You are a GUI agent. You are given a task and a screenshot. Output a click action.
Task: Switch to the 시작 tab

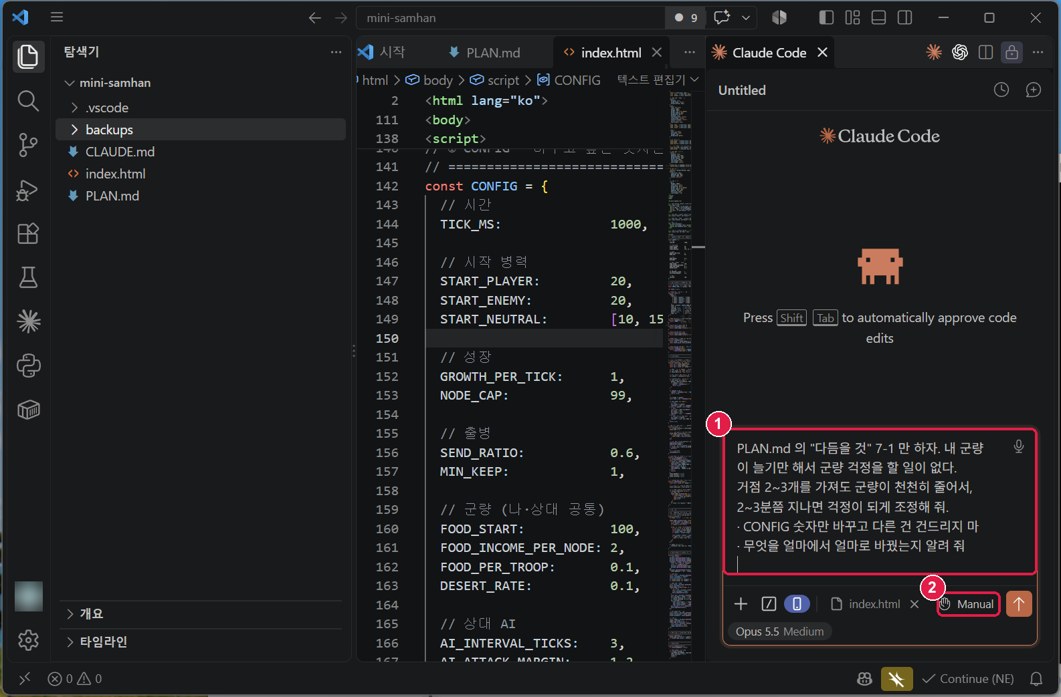tap(383, 52)
